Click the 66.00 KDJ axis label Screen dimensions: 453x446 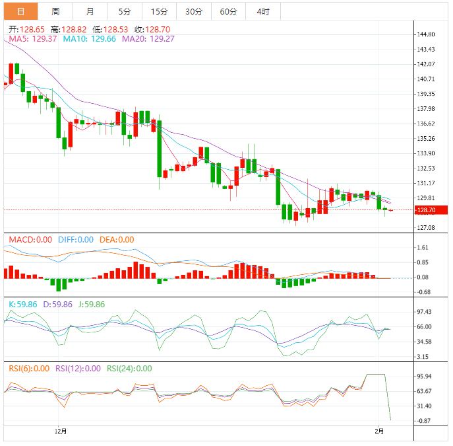click(x=424, y=327)
